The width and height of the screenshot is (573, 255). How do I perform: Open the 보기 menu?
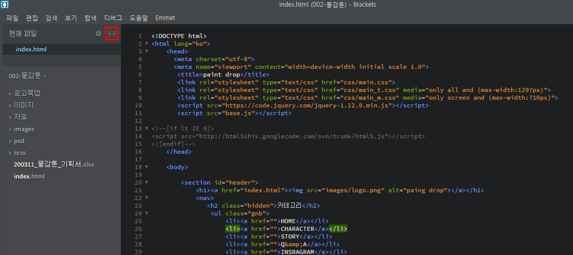point(70,17)
